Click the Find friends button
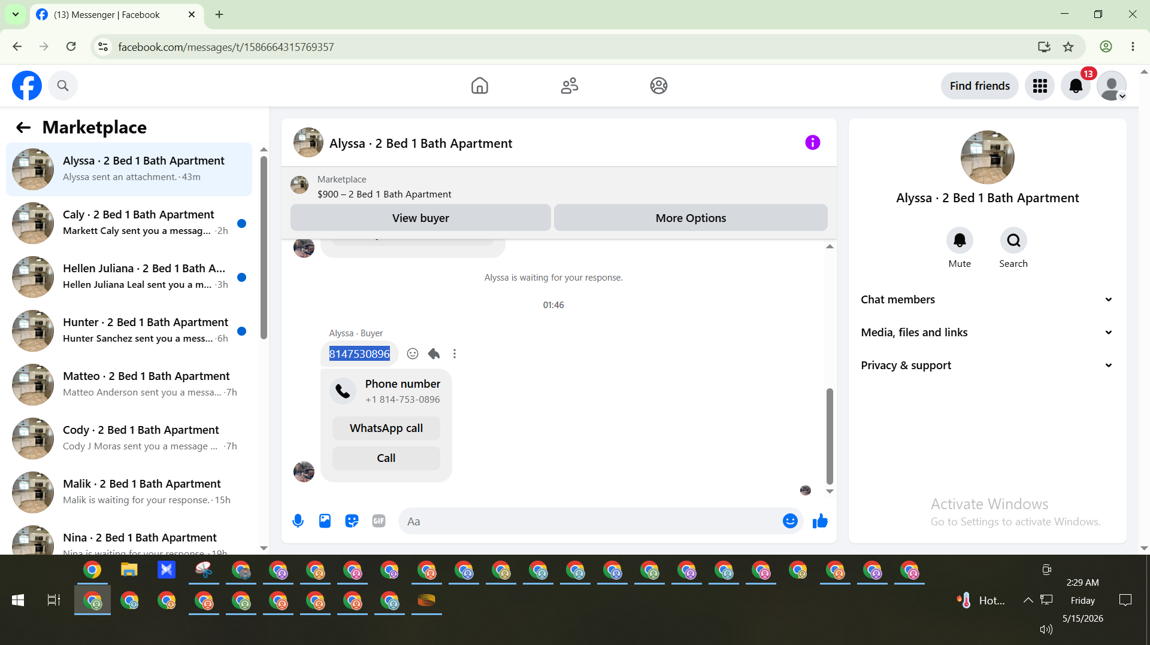Image resolution: width=1150 pixels, height=645 pixels. 980,86
